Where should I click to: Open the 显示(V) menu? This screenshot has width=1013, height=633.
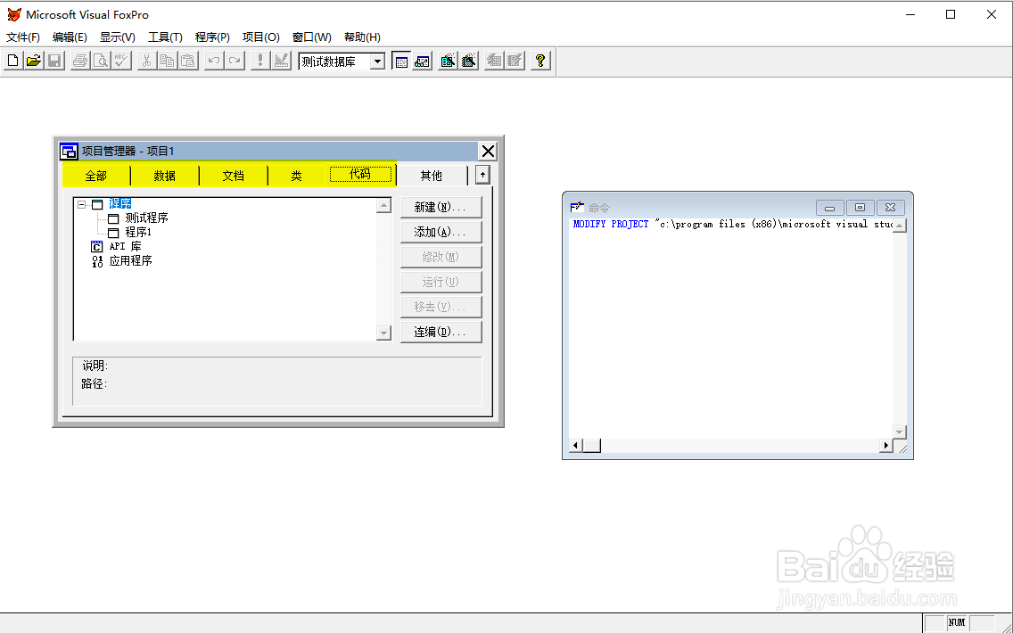click(118, 37)
